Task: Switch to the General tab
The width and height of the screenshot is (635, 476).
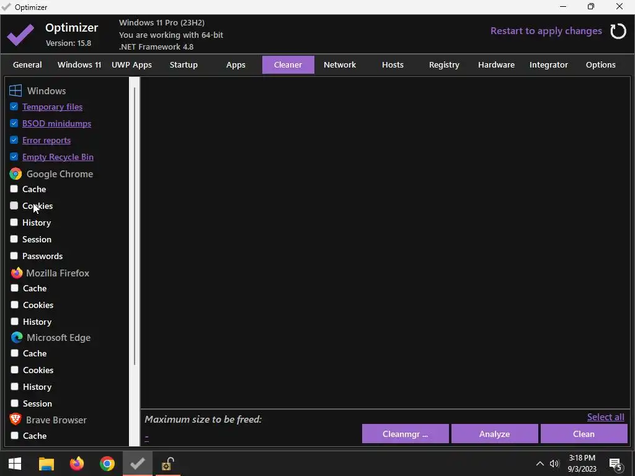Action: click(x=27, y=64)
